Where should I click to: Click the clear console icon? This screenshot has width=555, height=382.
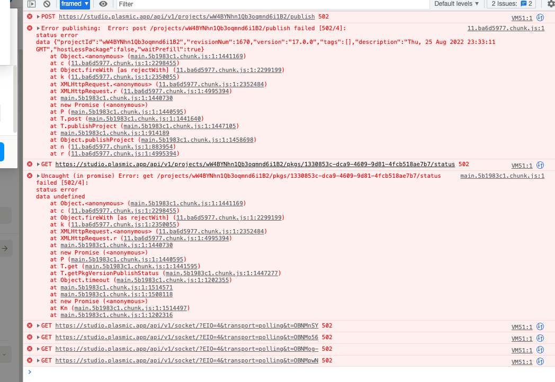point(47,4)
